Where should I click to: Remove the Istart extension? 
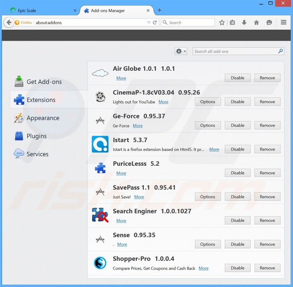click(x=267, y=149)
